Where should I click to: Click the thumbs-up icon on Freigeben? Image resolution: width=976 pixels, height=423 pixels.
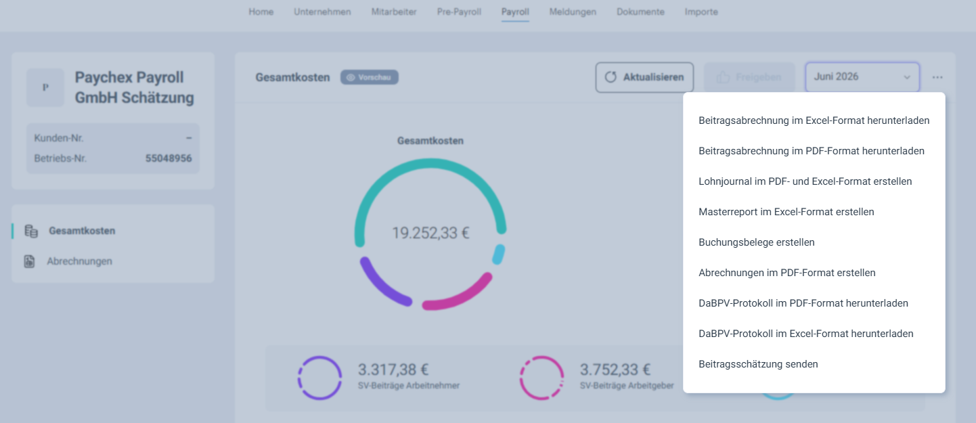[724, 77]
